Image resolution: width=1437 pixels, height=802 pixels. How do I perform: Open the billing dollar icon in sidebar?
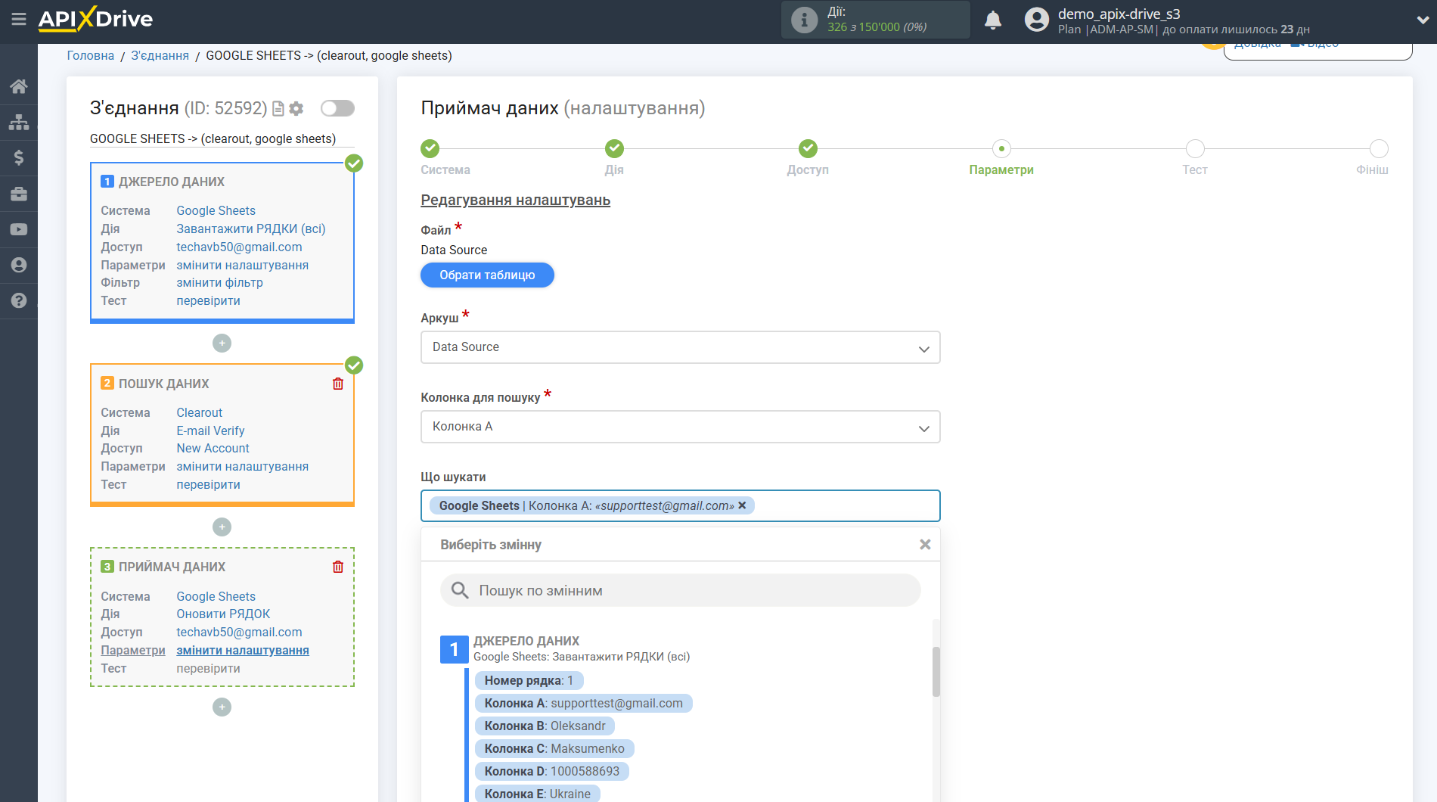tap(19, 157)
